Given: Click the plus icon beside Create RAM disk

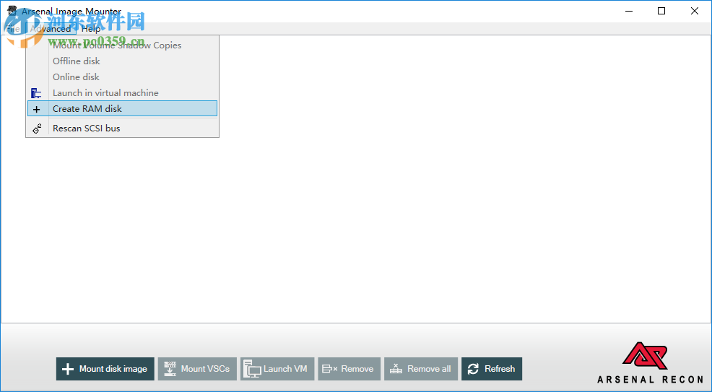Looking at the screenshot, I should pos(36,109).
